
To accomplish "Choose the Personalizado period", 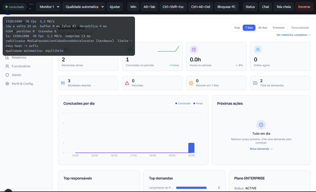I will [x=300, y=28].
